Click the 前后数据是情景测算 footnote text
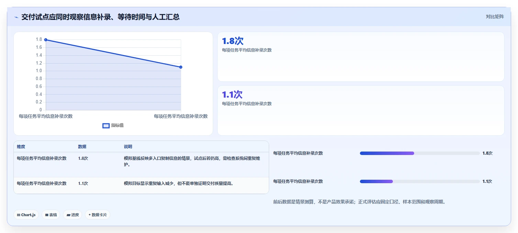Image resolution: width=518 pixels, height=233 pixels. [x=359, y=202]
